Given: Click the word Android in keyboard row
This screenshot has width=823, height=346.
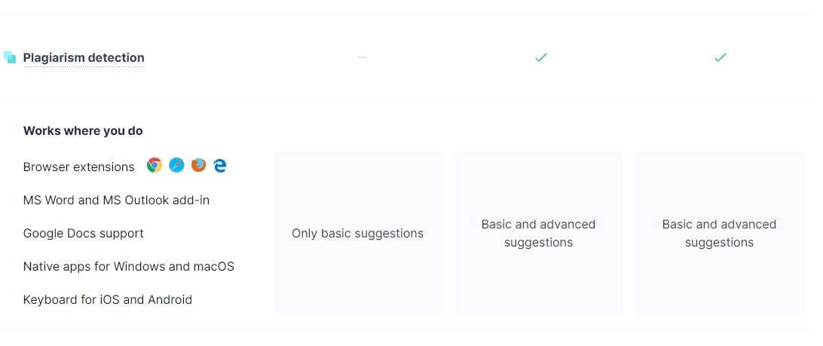Looking at the screenshot, I should [x=170, y=300].
